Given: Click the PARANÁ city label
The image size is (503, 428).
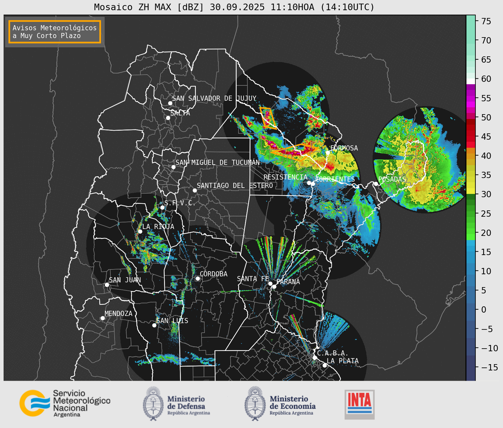Looking at the screenshot, I should click(288, 282).
